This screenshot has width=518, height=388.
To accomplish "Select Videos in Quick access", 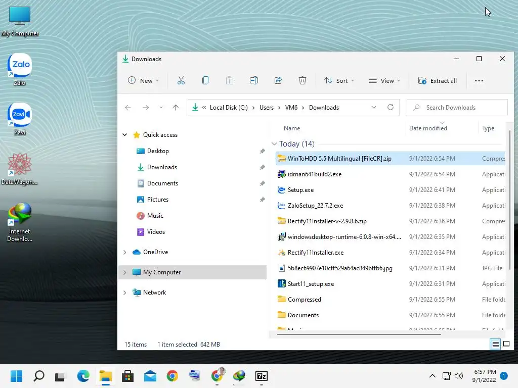I will pos(156,231).
